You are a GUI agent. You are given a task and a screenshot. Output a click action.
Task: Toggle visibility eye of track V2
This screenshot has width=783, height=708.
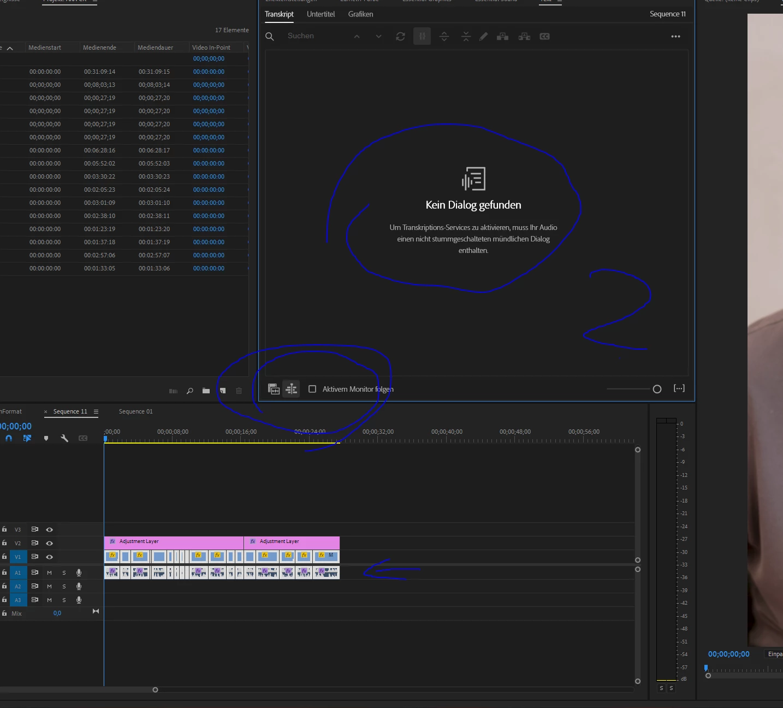click(x=49, y=543)
